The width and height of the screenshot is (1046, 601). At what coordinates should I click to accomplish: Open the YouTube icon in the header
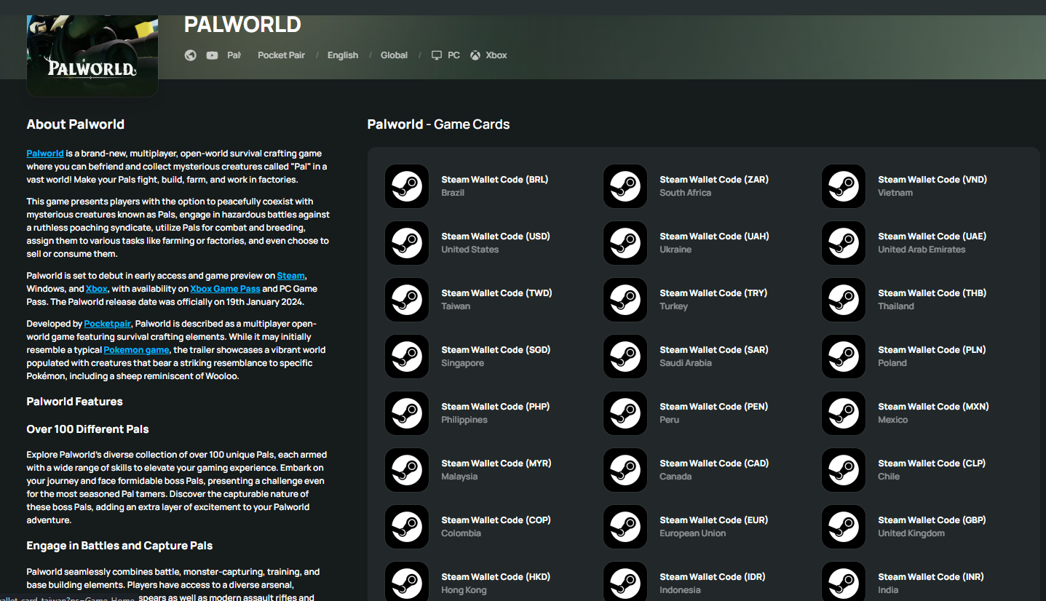pos(212,55)
